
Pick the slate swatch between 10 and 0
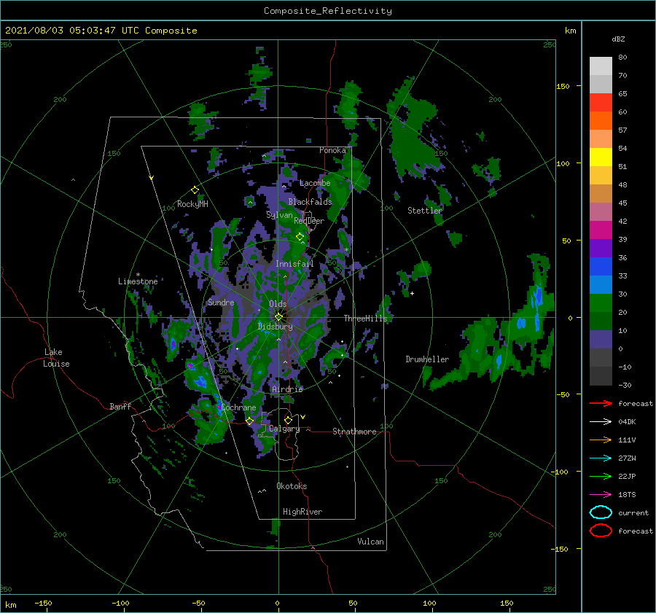[601, 340]
